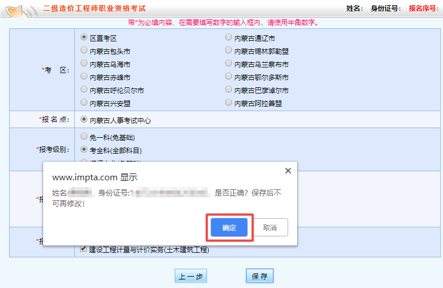Choose 内蒙古赤峰市 as exam area
443x288 pixels.
[85, 77]
